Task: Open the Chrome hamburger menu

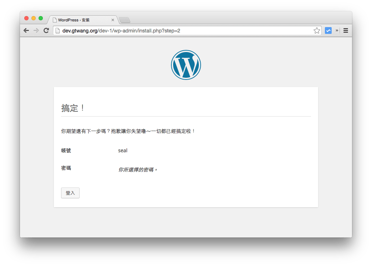Action: (x=346, y=30)
